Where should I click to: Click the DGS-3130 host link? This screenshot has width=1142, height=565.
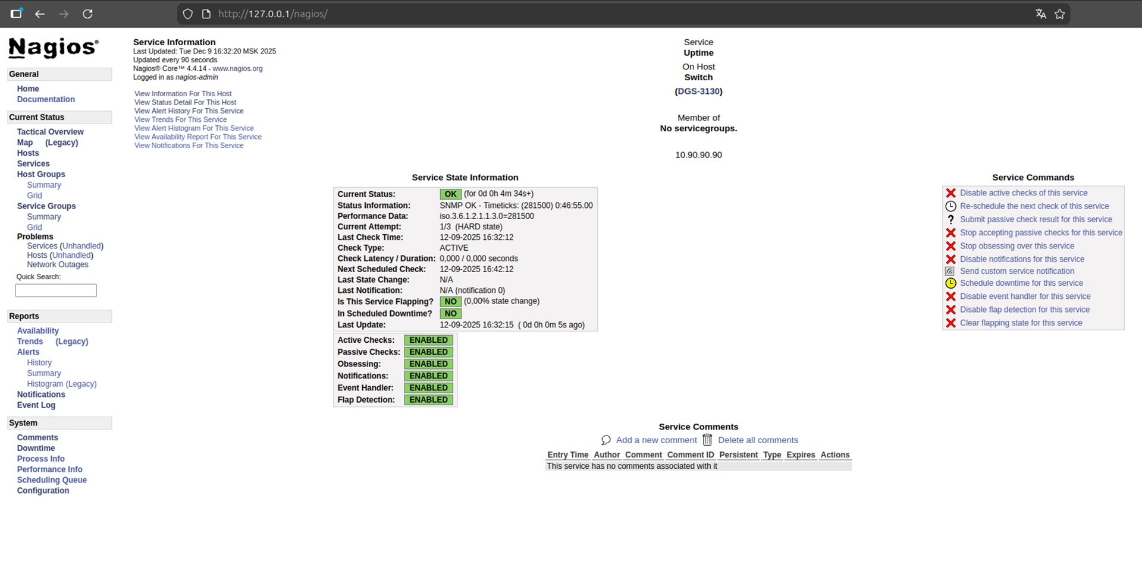(698, 91)
